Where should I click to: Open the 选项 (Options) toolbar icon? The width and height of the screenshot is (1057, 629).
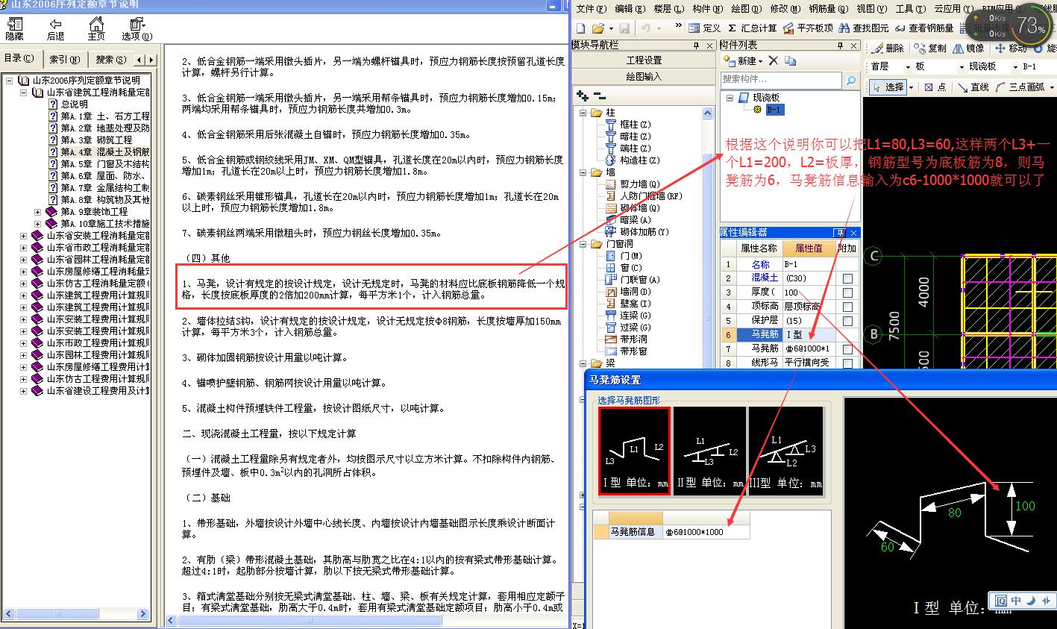[x=137, y=29]
